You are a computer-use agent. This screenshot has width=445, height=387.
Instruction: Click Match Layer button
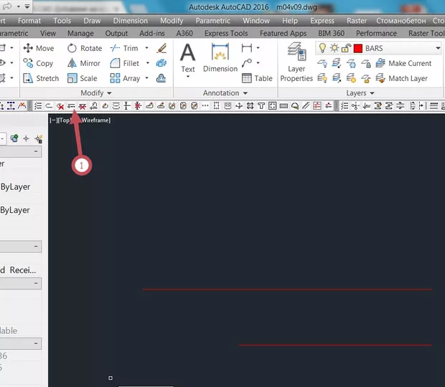tap(401, 78)
